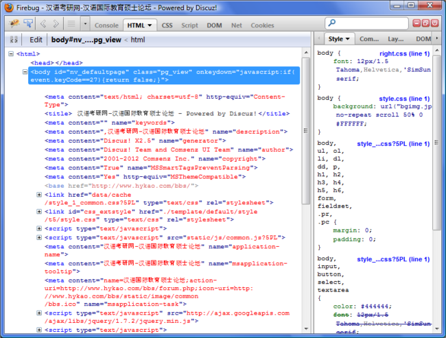The image size is (446, 338).
Task: Open right.css (line 1) source link
Action: 404,53
